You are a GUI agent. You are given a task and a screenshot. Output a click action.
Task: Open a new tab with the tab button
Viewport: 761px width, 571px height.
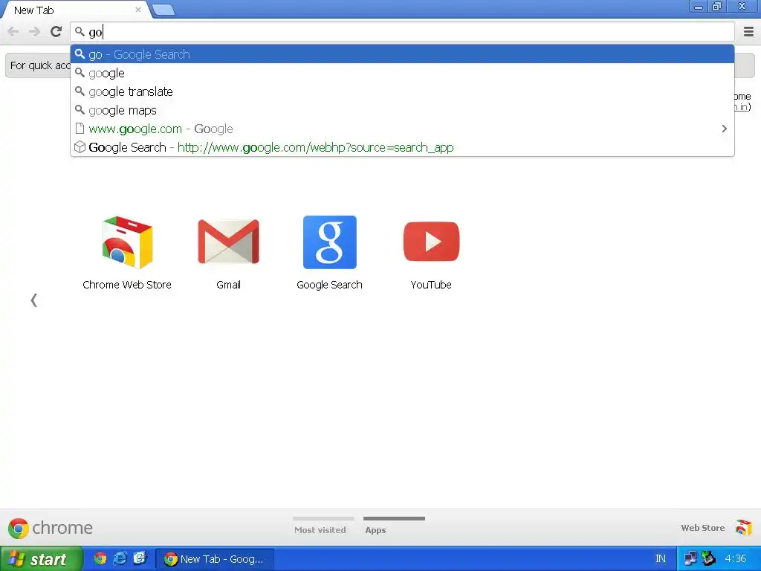[163, 10]
